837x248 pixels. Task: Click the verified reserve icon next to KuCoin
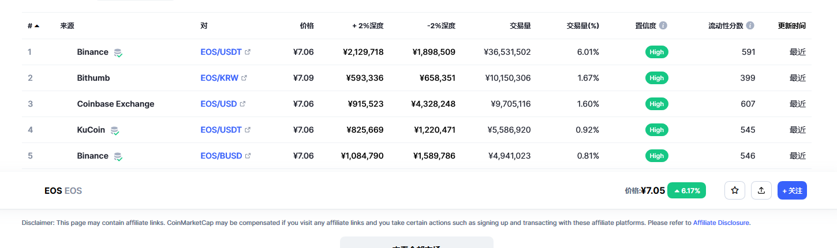click(x=115, y=130)
